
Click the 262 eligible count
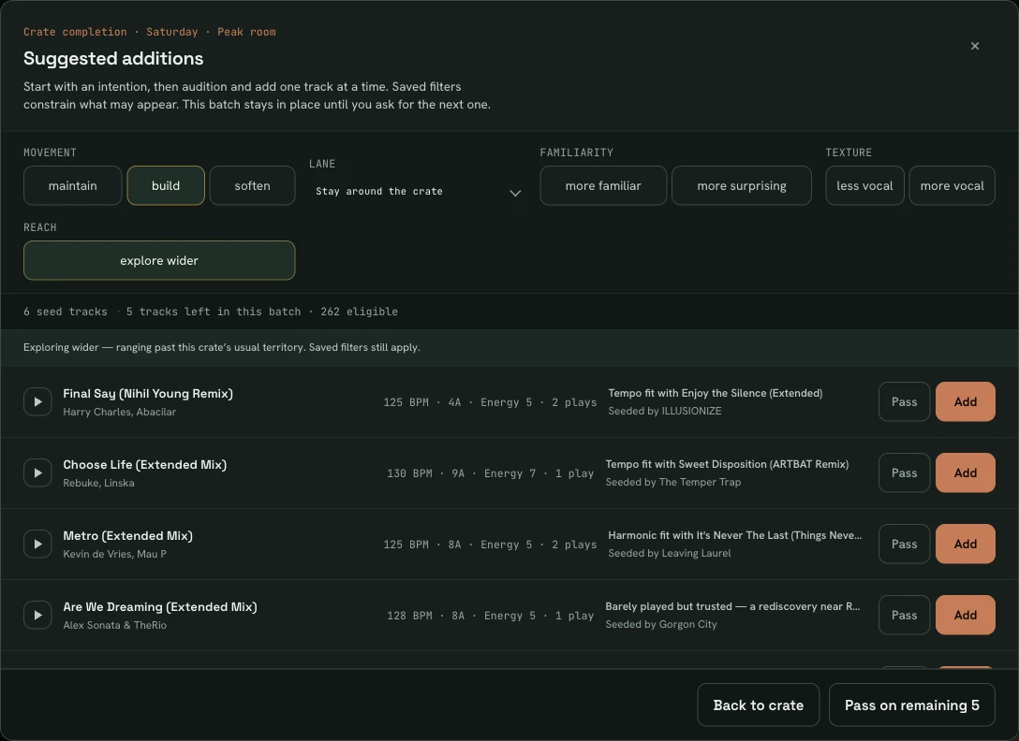pyautogui.click(x=359, y=312)
